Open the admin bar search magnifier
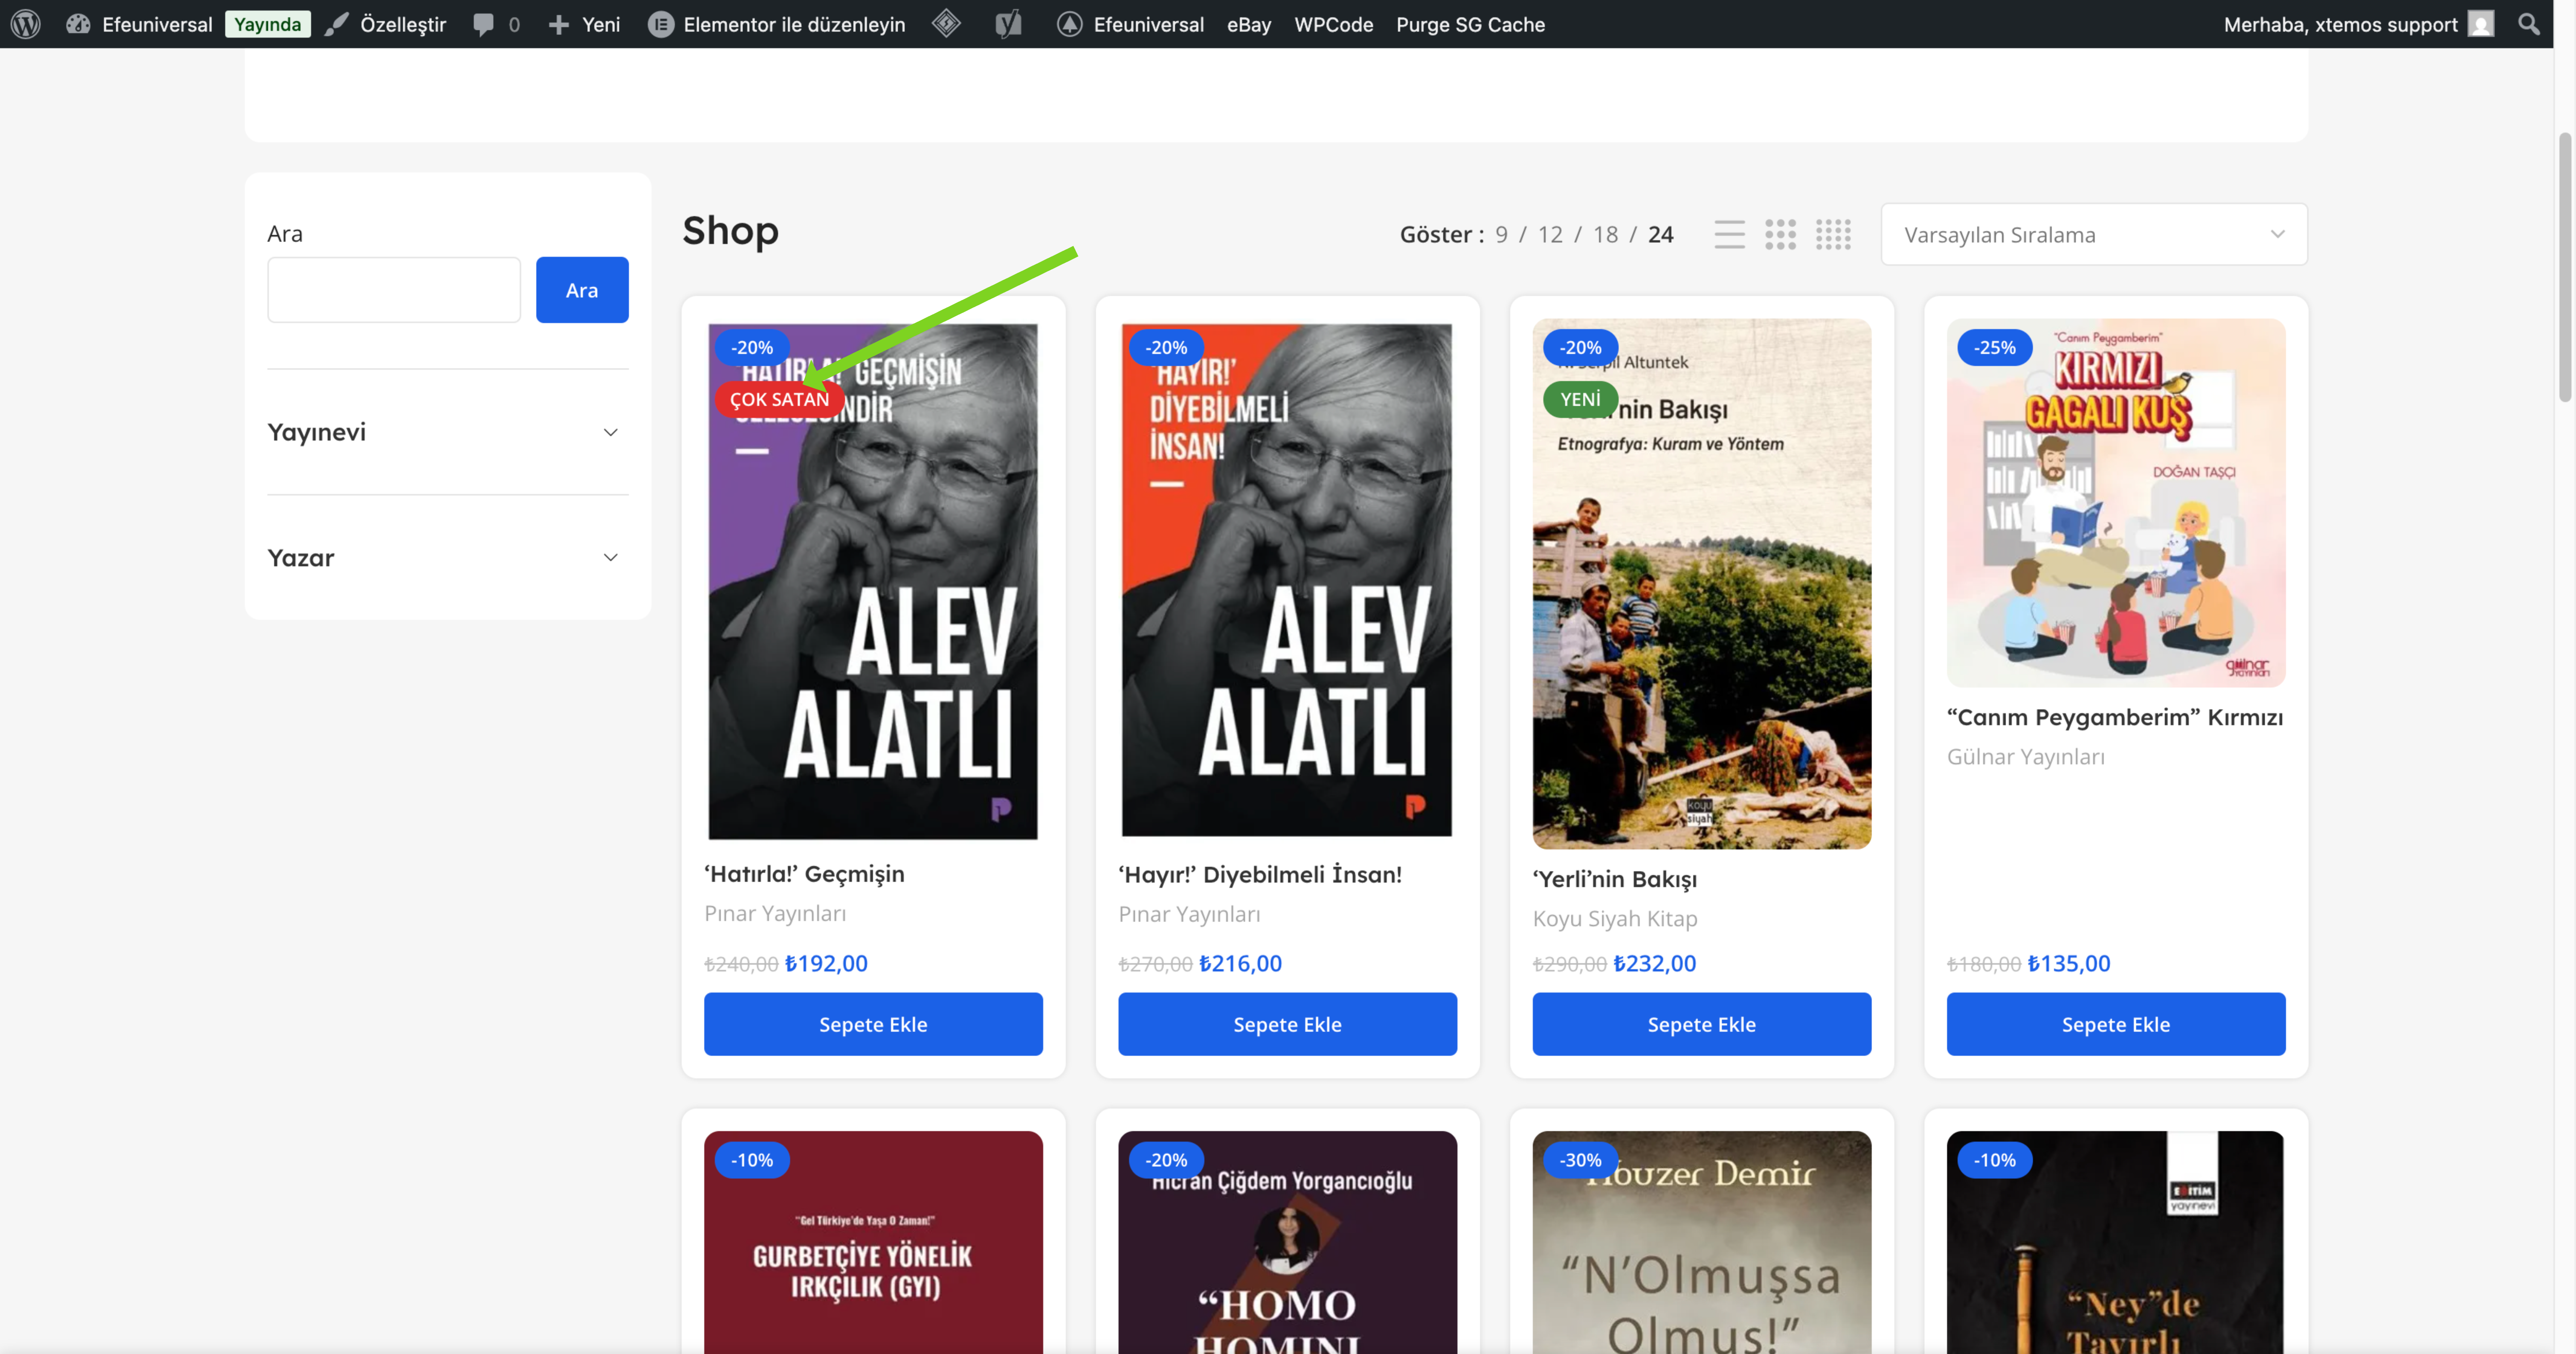 click(2529, 24)
